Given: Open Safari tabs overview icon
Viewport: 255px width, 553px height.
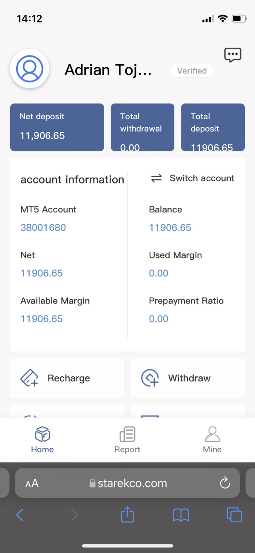Looking at the screenshot, I should tap(234, 515).
